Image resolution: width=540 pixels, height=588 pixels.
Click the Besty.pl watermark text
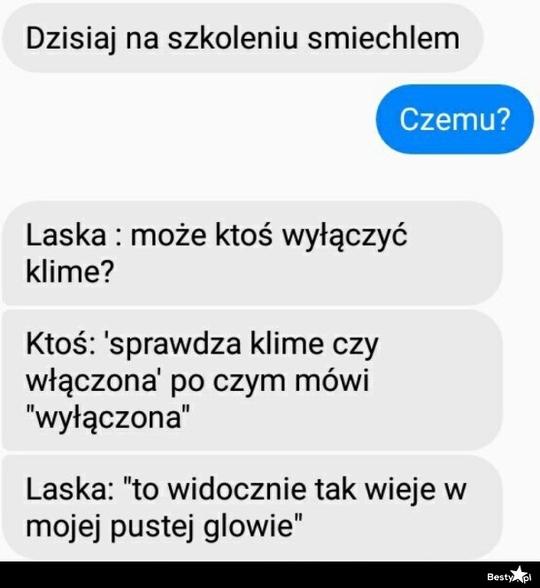point(509,577)
